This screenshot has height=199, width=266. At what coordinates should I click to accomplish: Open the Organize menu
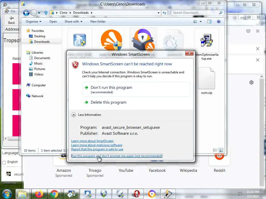coord(34,22)
